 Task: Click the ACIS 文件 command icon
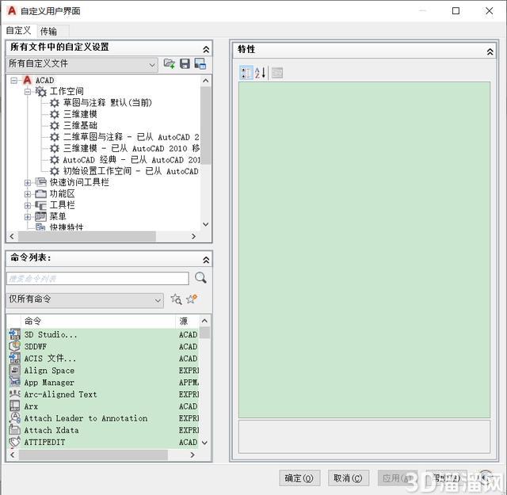click(x=14, y=358)
